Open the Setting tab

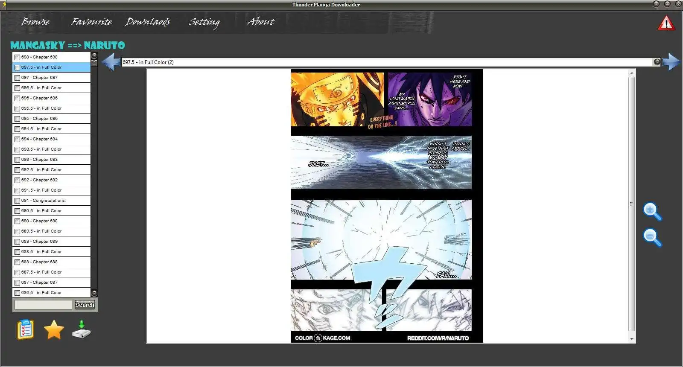tap(204, 22)
